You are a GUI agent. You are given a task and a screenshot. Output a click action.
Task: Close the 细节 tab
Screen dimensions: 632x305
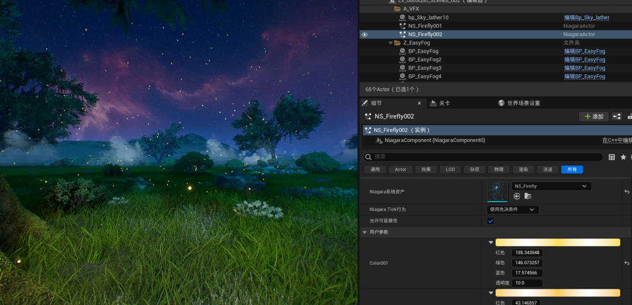click(x=419, y=103)
